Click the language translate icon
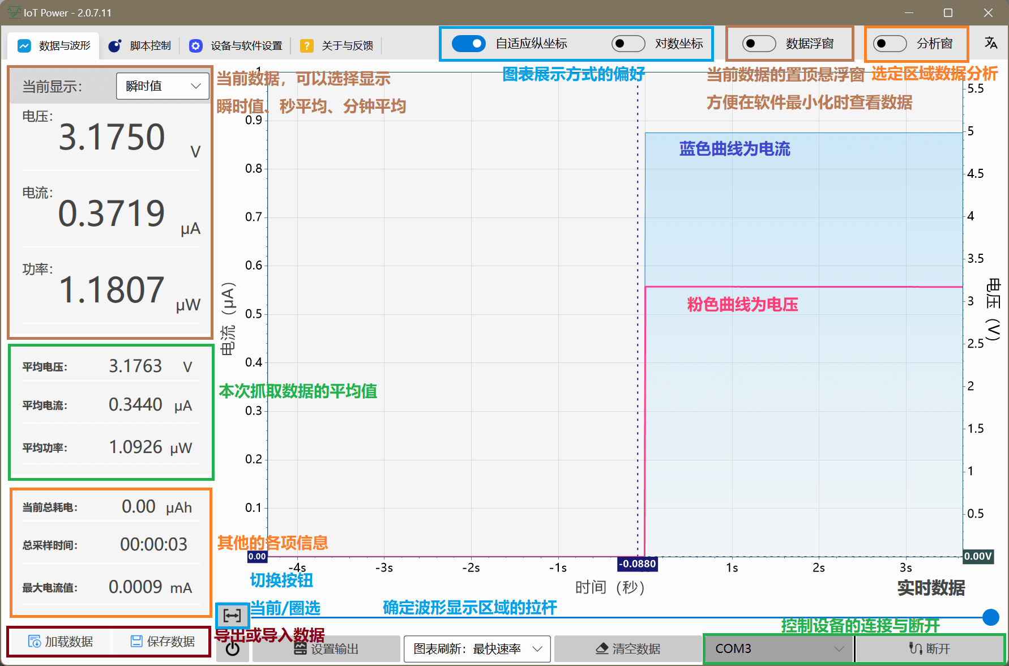Viewport: 1009px width, 666px height. point(990,43)
